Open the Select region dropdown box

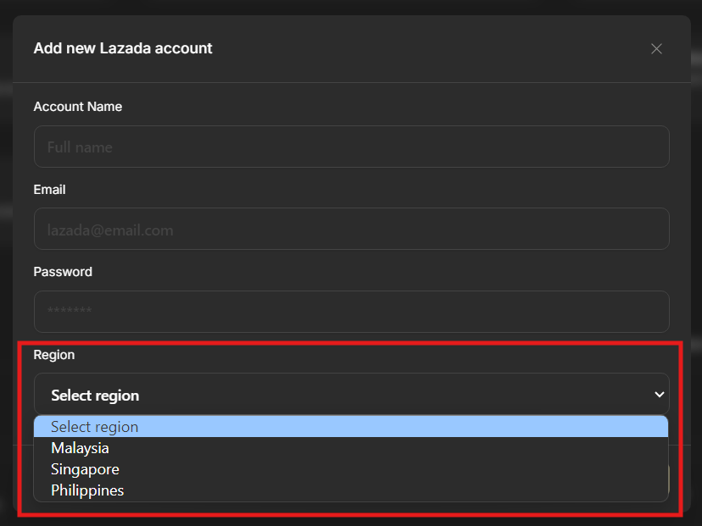point(352,394)
